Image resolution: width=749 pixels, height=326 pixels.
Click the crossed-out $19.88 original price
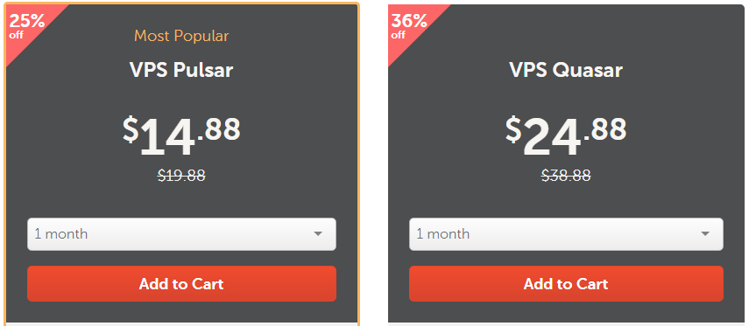[181, 176]
